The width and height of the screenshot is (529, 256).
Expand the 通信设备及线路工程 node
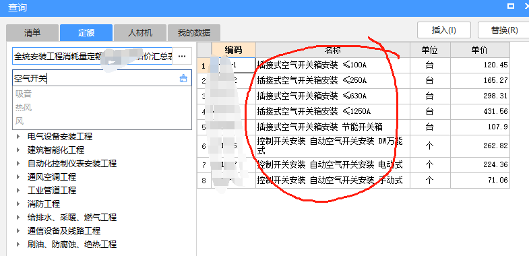click(18, 230)
